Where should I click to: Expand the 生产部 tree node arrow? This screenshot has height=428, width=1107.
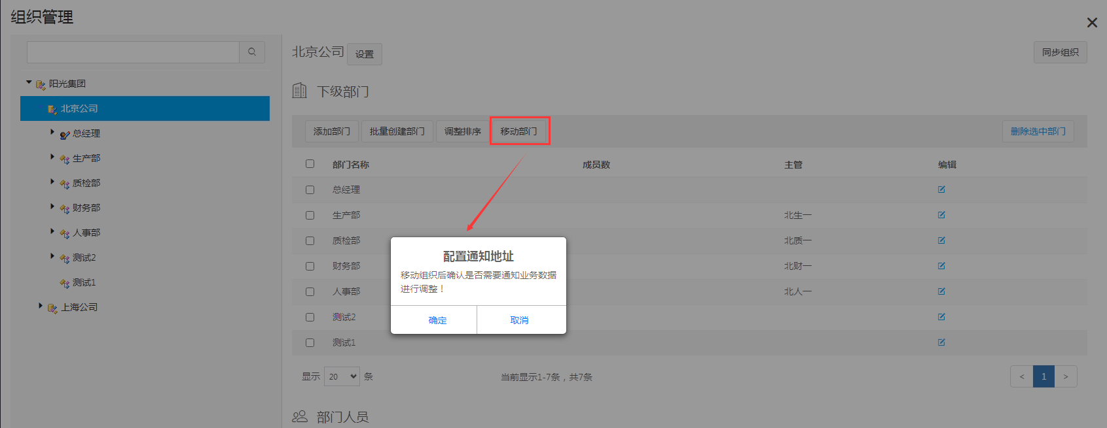click(52, 157)
